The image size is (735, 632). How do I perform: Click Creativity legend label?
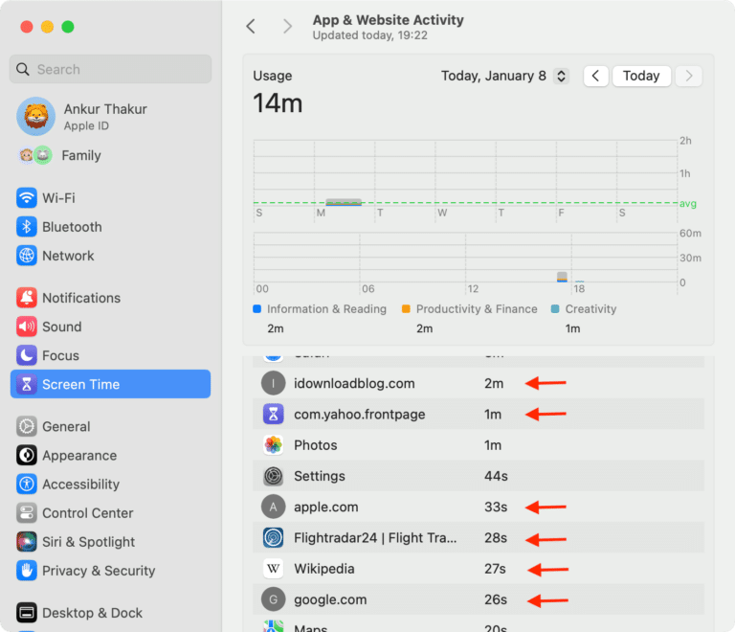(590, 309)
